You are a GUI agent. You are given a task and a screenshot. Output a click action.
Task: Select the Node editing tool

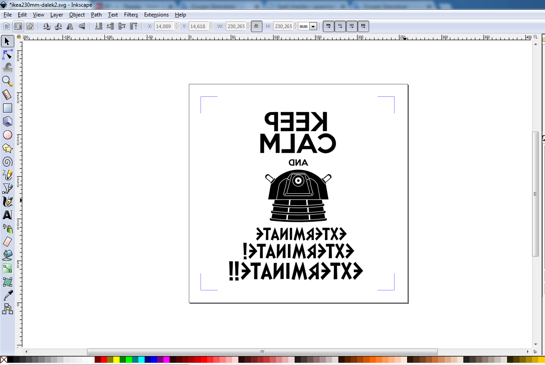(7, 54)
